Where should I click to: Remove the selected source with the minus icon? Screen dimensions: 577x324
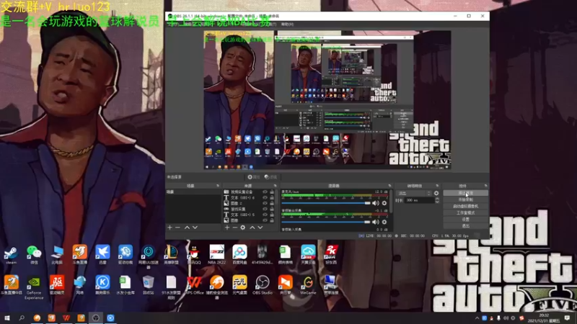coord(235,228)
